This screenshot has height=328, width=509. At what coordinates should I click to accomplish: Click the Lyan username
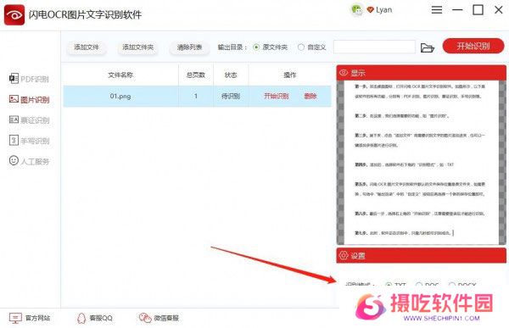[x=384, y=10]
